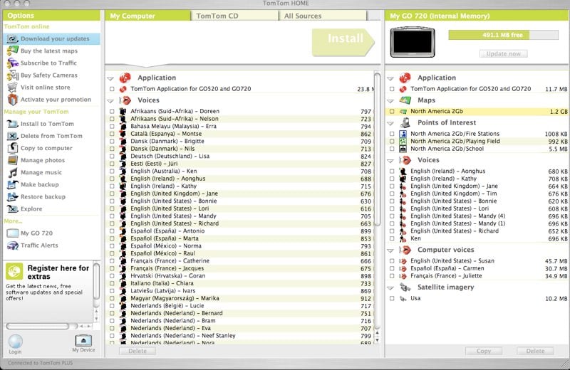
Task: Collapse the Voices section in My Computer
Action: coord(110,101)
